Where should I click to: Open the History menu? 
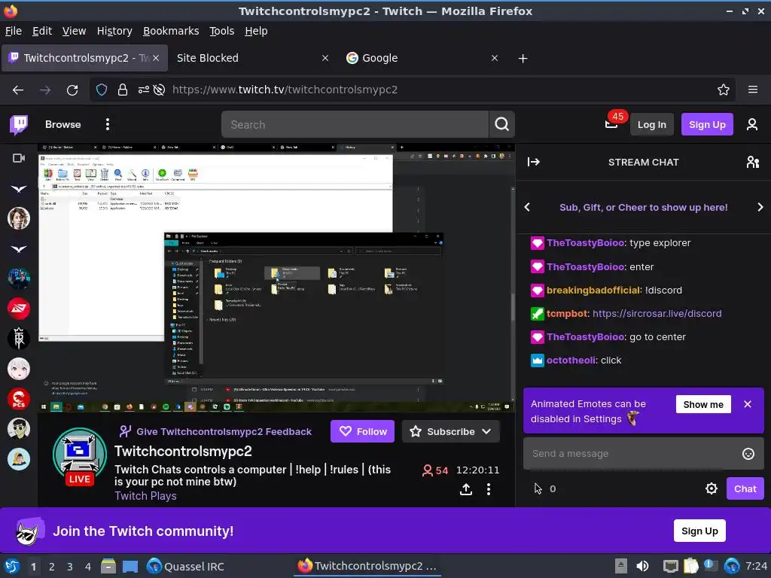tap(114, 31)
